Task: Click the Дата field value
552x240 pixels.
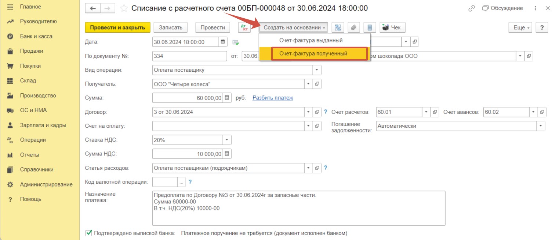Action: [x=185, y=42]
